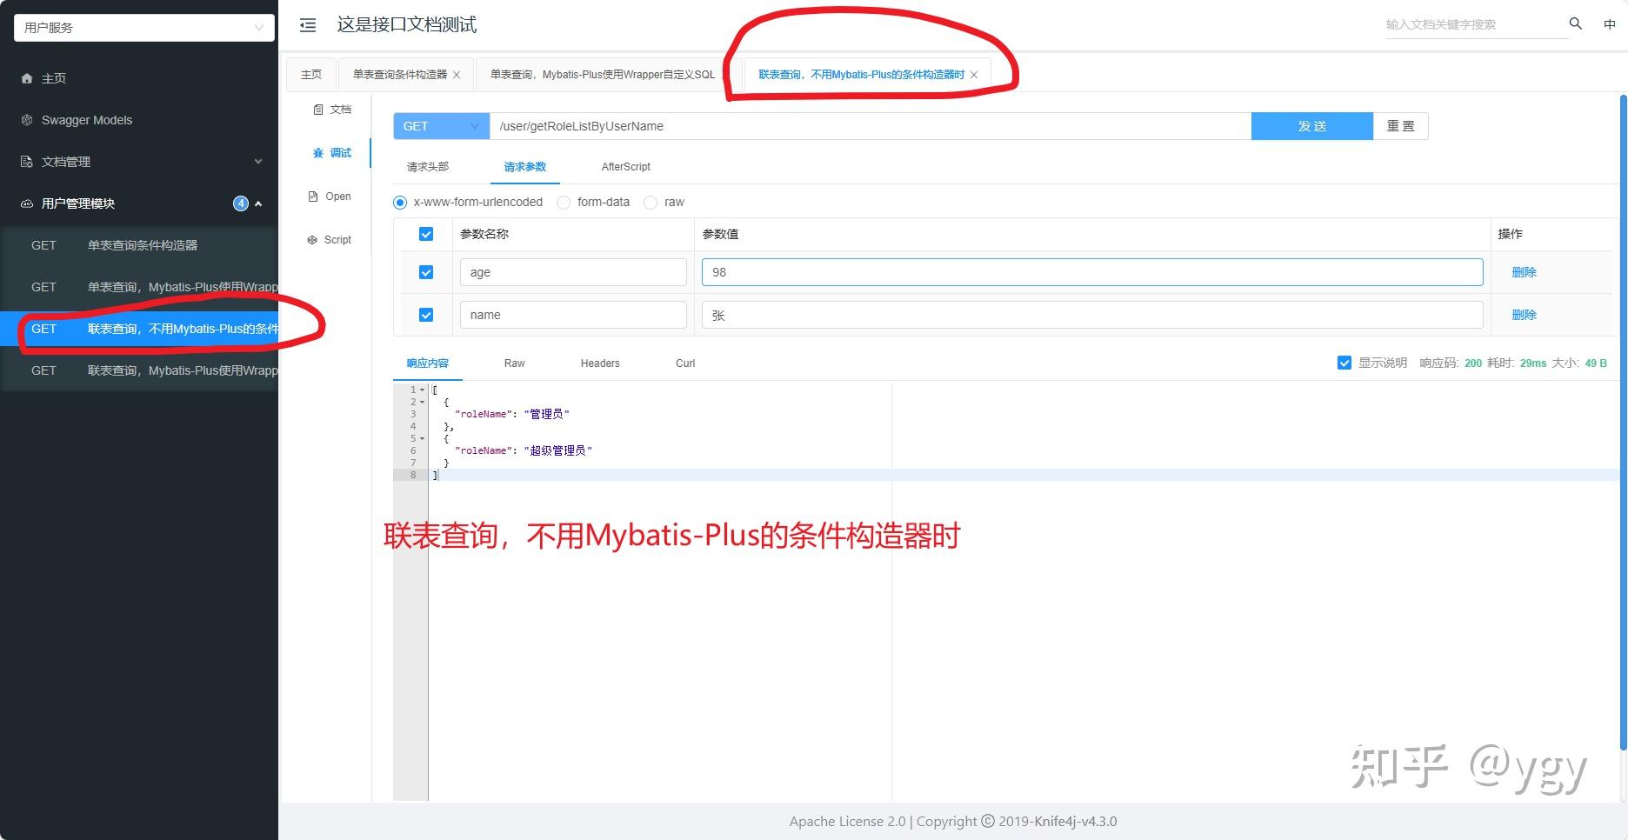The image size is (1628, 840).
Task: Click the 发送 send button
Action: pyautogui.click(x=1311, y=125)
